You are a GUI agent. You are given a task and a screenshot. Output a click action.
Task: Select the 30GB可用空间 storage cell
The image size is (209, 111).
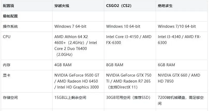pyautogui.click(x=128, y=98)
